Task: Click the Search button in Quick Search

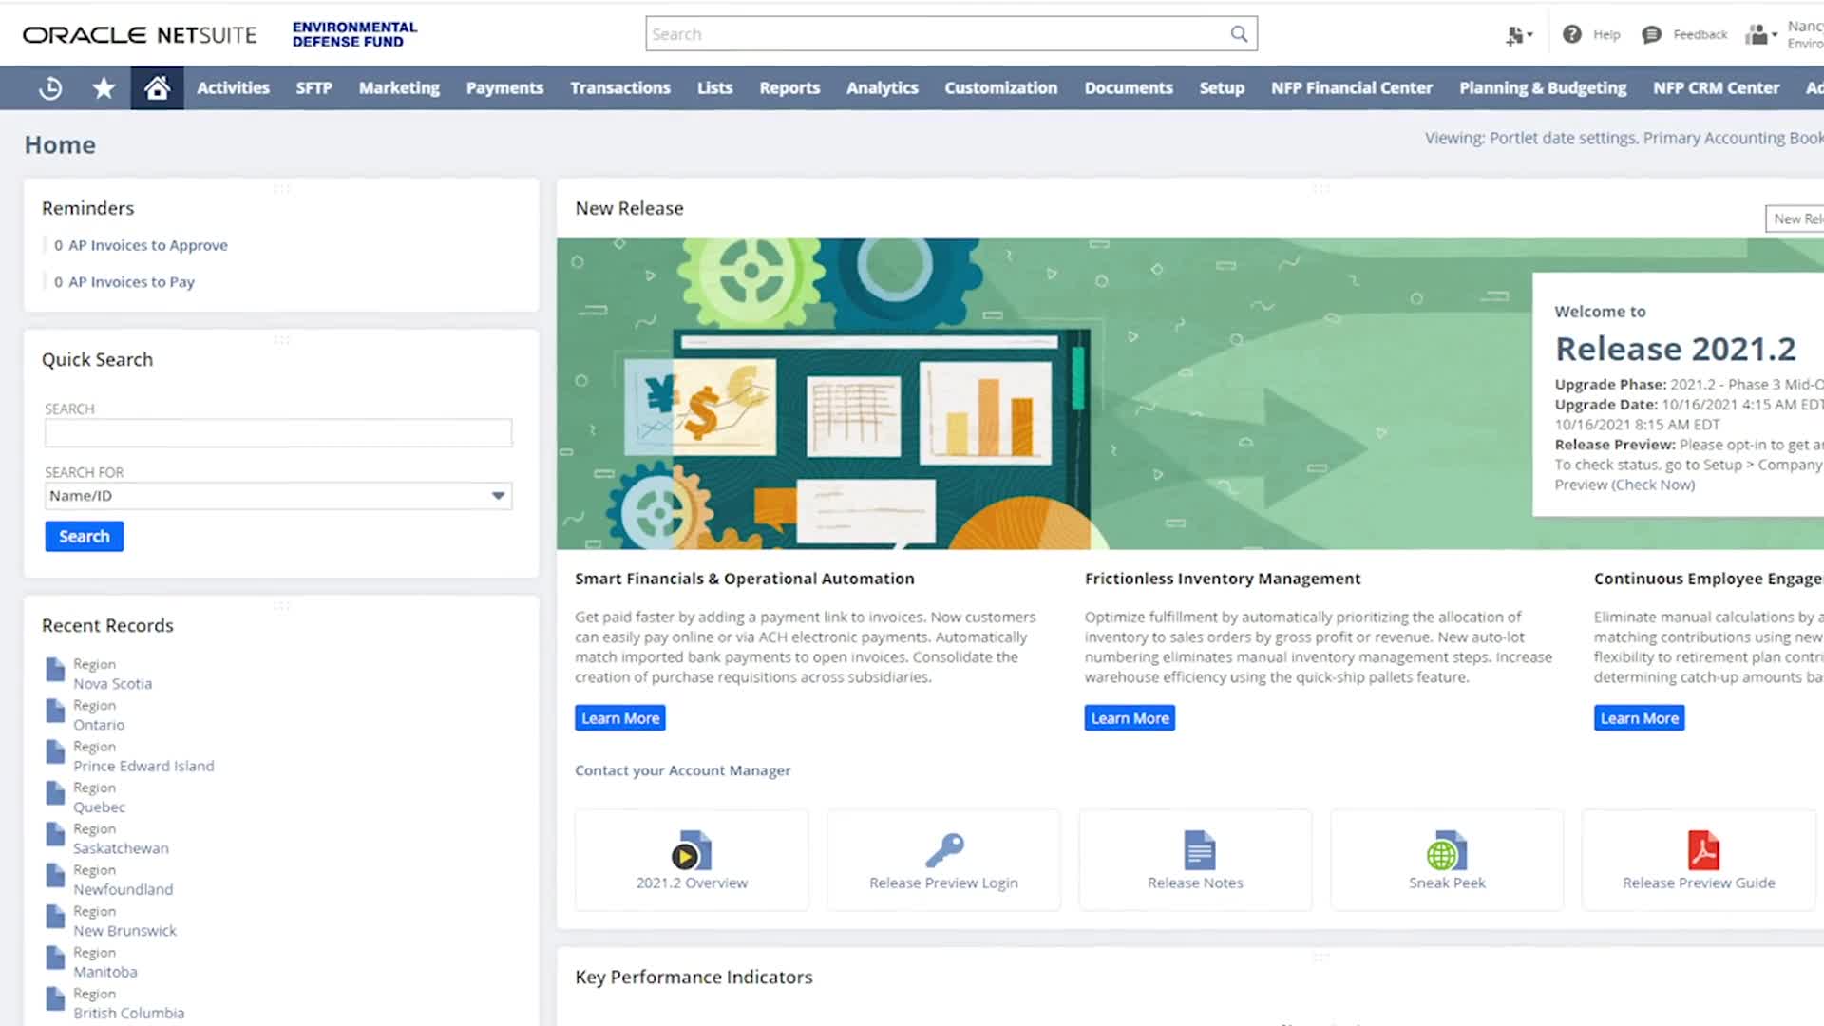Action: point(84,536)
